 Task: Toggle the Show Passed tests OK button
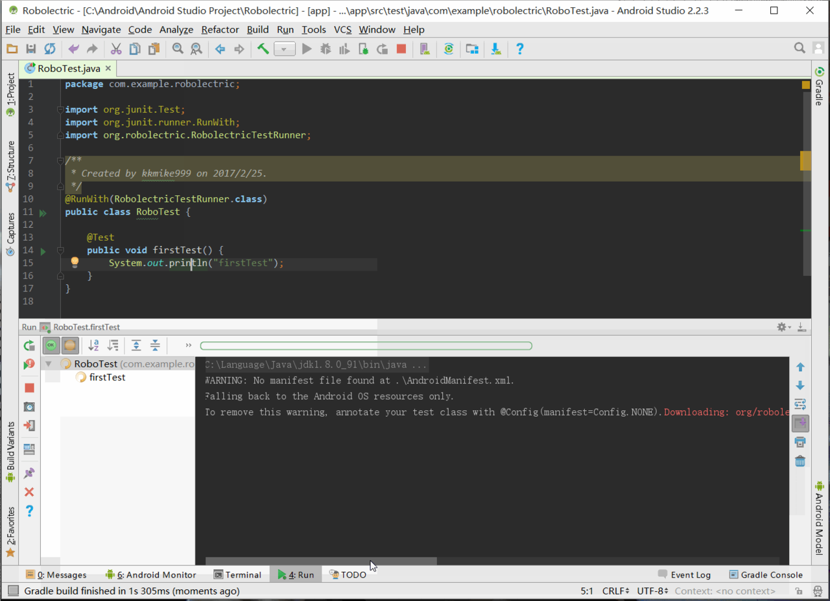click(x=51, y=345)
